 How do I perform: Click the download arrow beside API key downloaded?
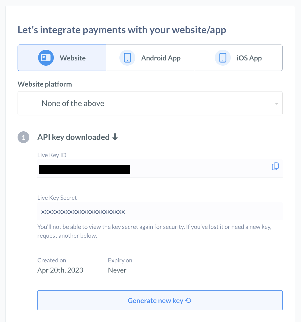click(x=116, y=137)
